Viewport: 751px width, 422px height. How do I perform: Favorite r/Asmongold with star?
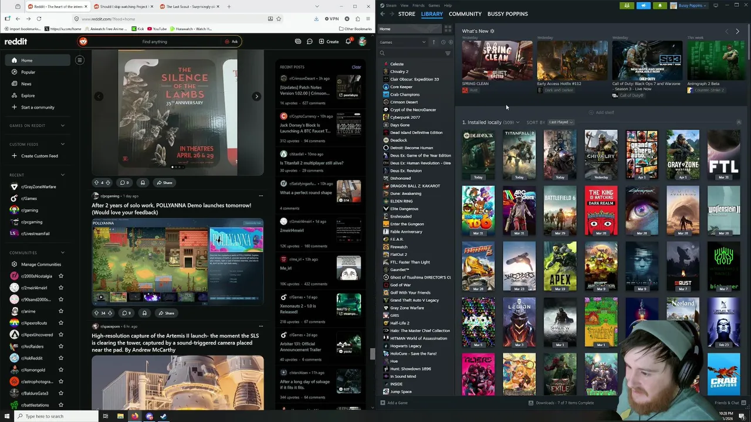click(x=60, y=370)
